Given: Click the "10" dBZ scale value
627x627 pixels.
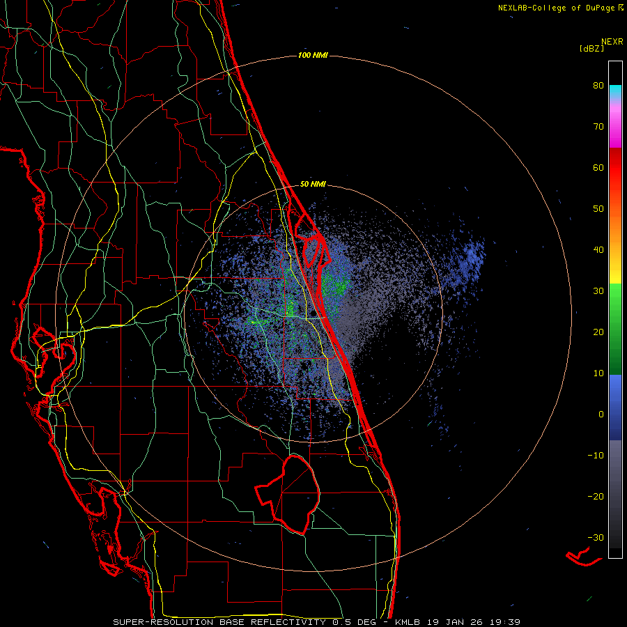Looking at the screenshot, I should point(598,373).
